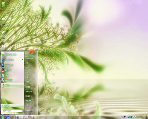Switch to the Internet Explorer taskbar window
The image size is (148, 119).
tap(24, 117)
